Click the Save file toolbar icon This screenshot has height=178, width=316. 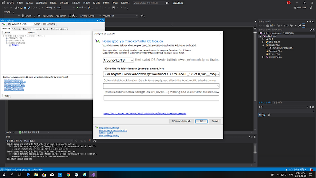click(x=25, y=7)
